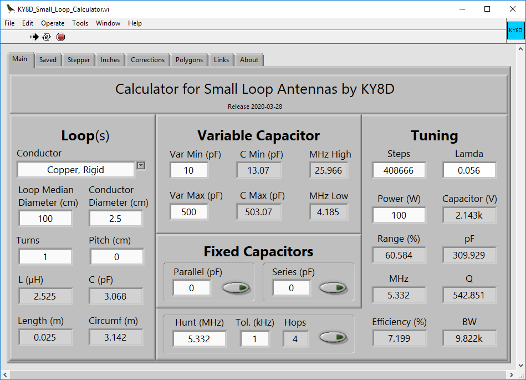Select the Copper, Rigid conductor box
Screen dimensions: 526x380
pyautogui.click(x=76, y=170)
